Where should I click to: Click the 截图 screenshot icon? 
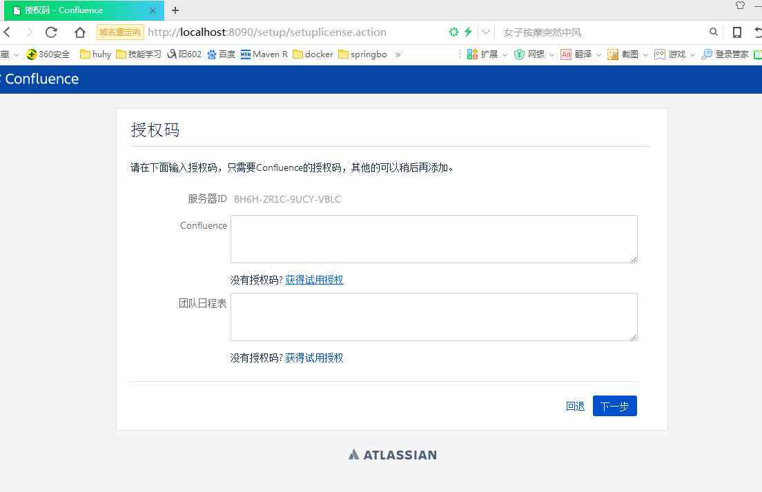coord(613,54)
